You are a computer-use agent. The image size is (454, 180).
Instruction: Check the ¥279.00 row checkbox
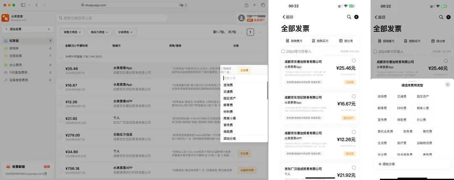click(x=61, y=137)
